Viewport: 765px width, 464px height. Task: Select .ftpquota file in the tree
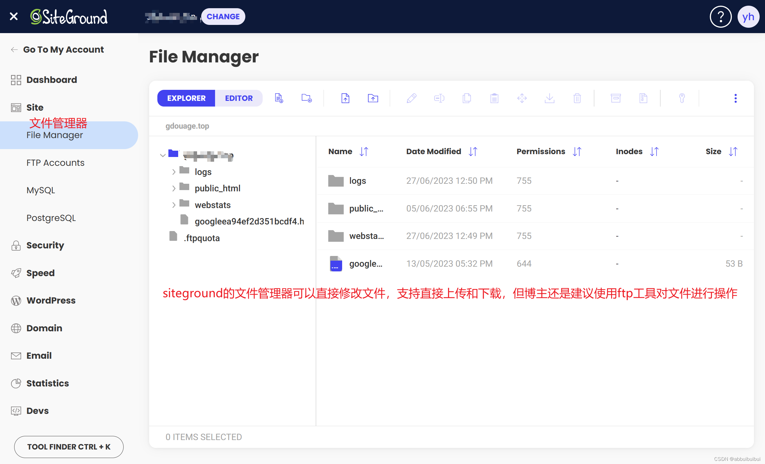pos(201,238)
